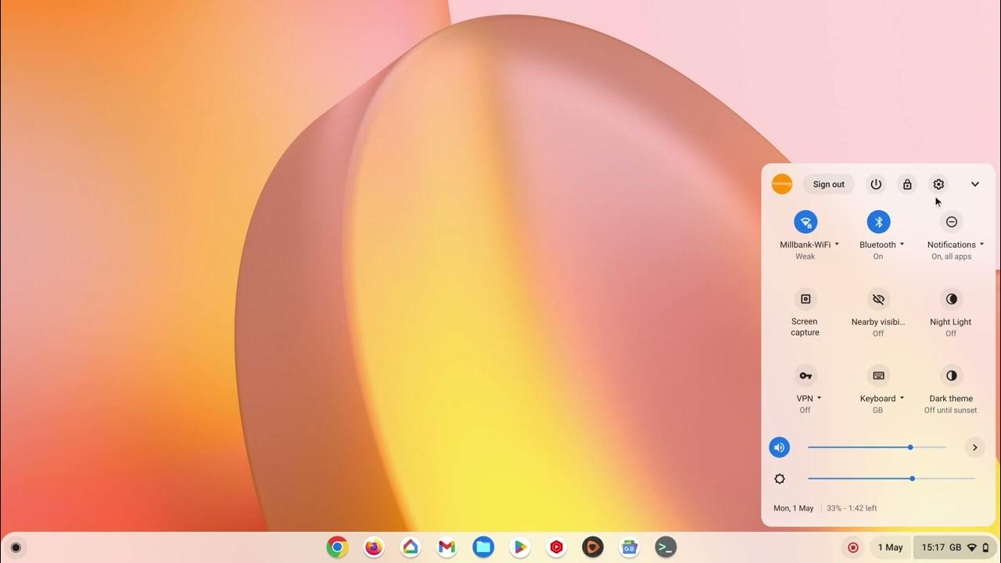Click the brightness sun icon
Image resolution: width=1001 pixels, height=563 pixels.
tap(779, 479)
